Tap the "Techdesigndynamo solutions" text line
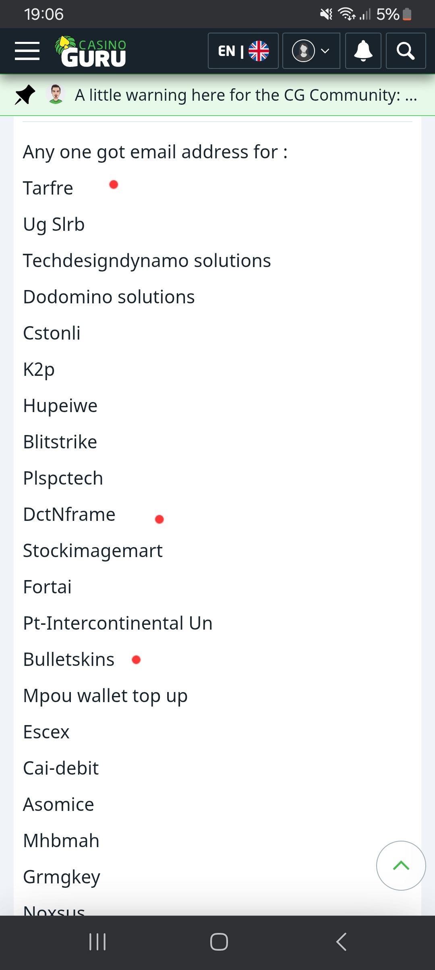The image size is (435, 970). click(x=147, y=261)
